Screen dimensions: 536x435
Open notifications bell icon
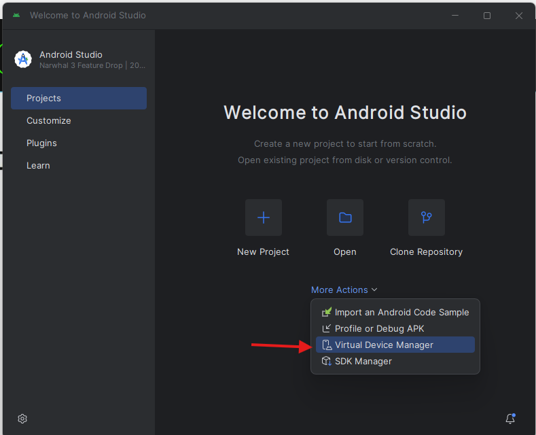[510, 419]
